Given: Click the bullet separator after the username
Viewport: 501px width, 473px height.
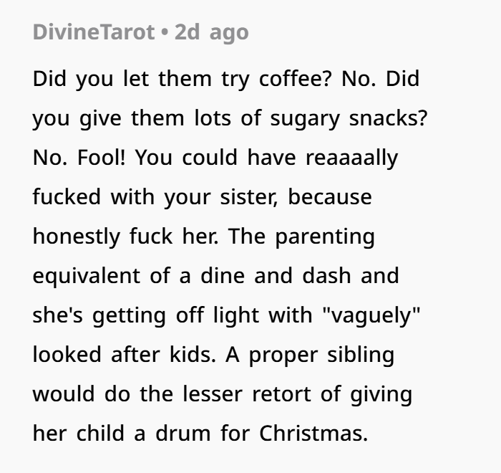Looking at the screenshot, I should [164, 32].
